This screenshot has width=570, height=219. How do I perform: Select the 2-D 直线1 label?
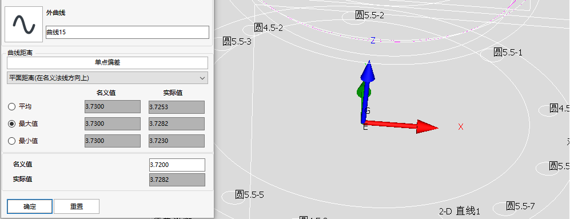460,211
